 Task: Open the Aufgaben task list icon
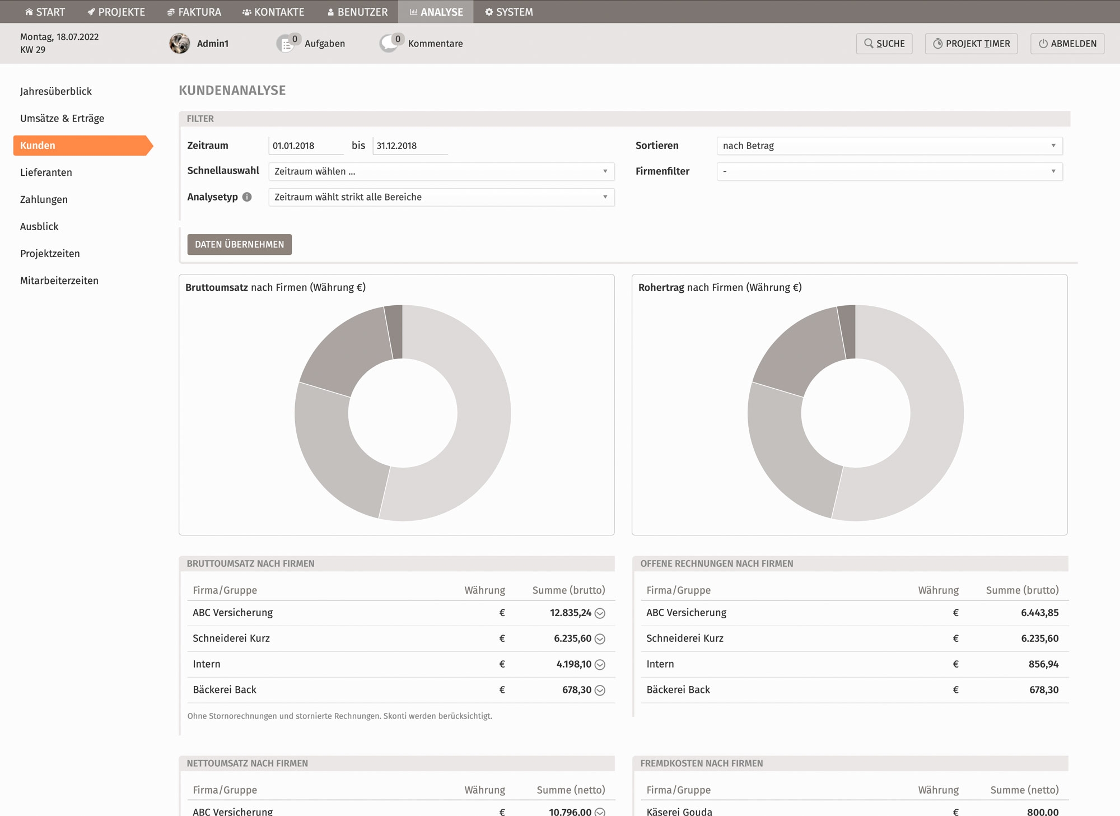click(286, 44)
